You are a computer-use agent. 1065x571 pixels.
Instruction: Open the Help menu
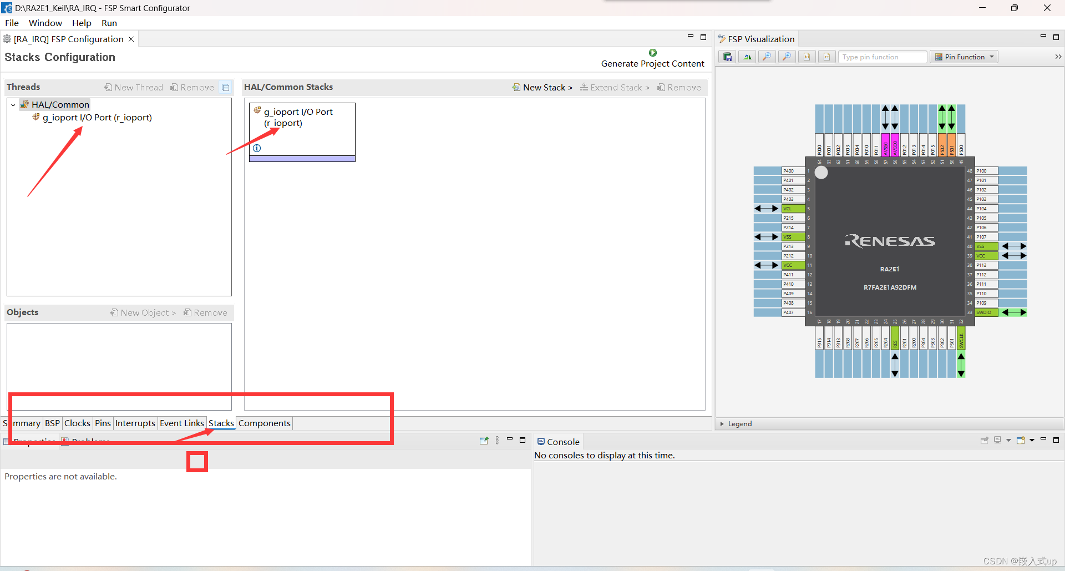82,23
